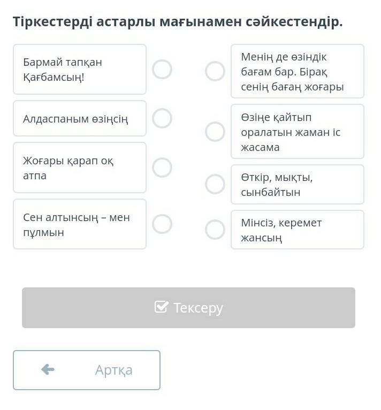Click the checkmark icon on Тексеру button
Image resolution: width=381 pixels, height=410 pixels.
click(x=161, y=307)
